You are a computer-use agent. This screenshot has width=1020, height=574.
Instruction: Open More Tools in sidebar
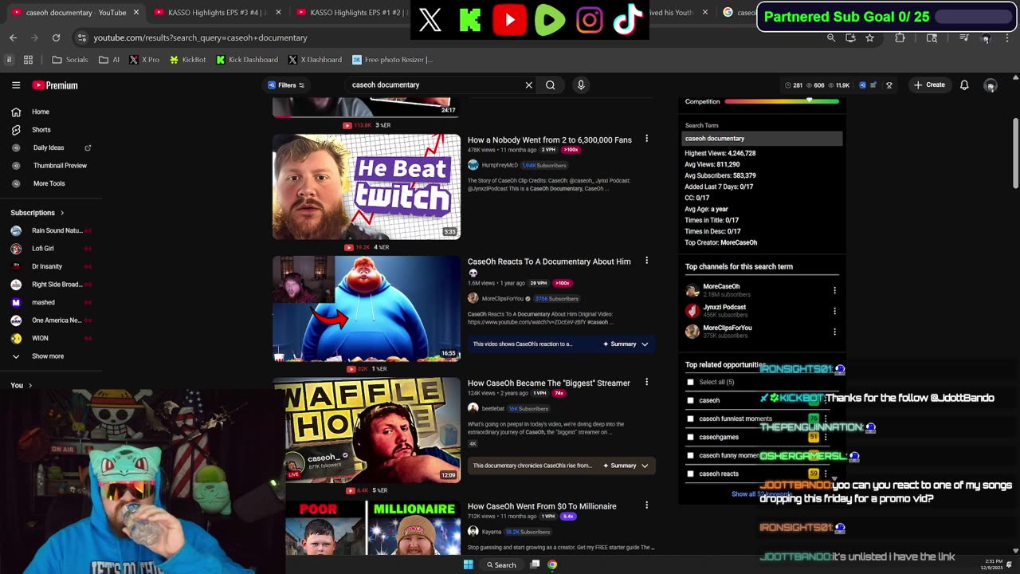click(x=48, y=183)
